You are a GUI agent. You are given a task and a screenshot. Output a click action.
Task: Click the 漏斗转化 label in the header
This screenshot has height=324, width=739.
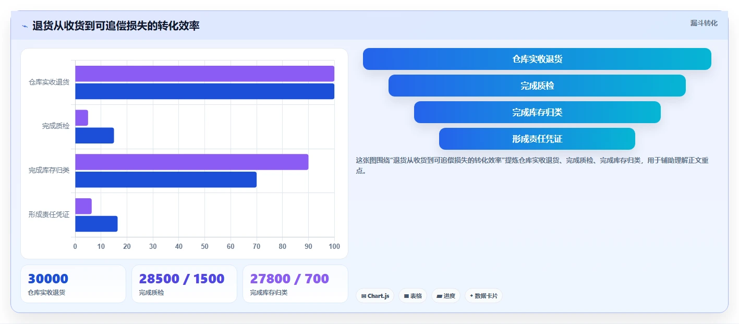(x=704, y=23)
